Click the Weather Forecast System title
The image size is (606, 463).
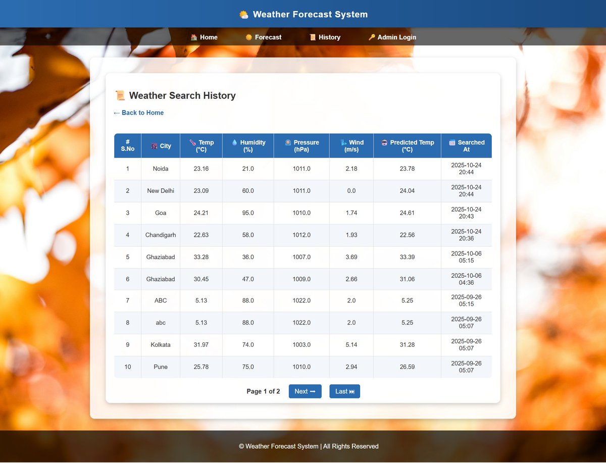tap(310, 15)
